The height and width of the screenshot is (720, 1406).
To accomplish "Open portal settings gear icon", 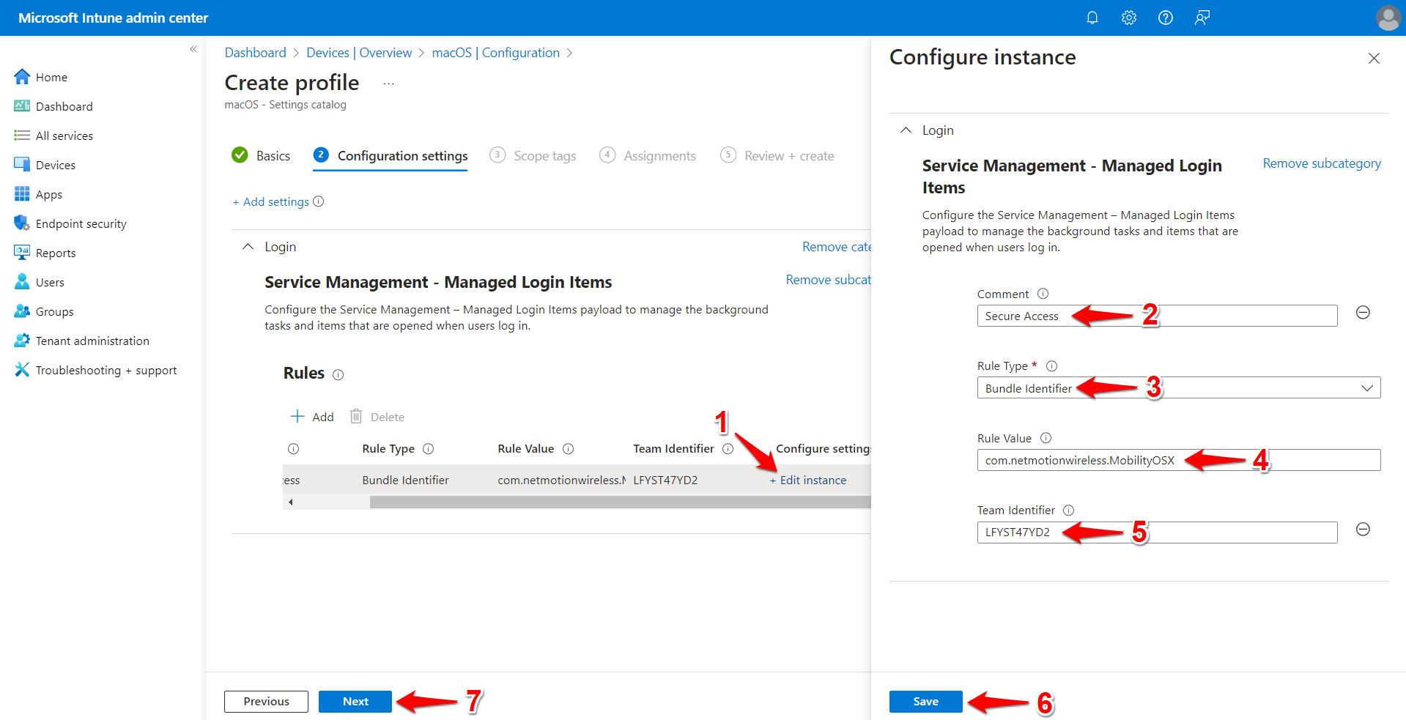I will click(1128, 18).
